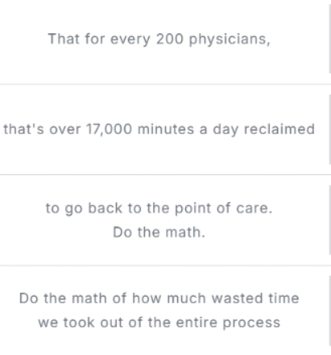331x355 pixels.
Task: Click the standalone "Do the math." line
Action: pyautogui.click(x=159, y=232)
